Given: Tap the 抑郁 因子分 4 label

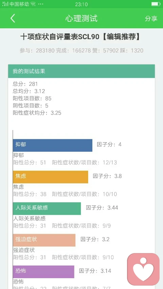Looking at the screenshot, I should click(109, 144).
